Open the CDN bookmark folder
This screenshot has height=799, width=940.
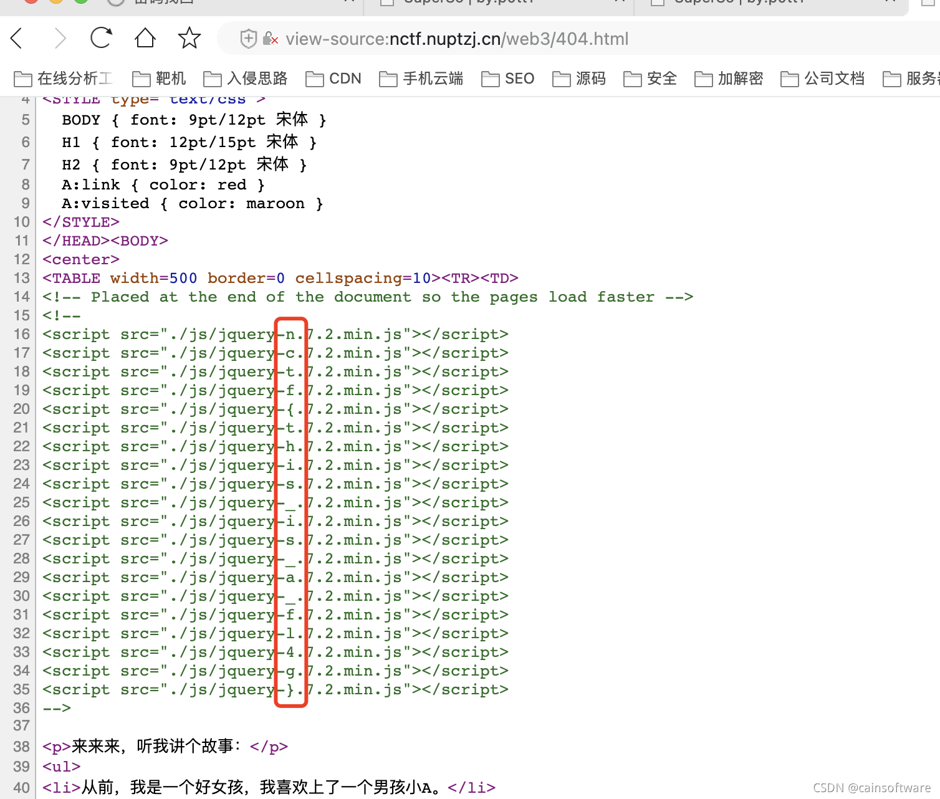333,79
